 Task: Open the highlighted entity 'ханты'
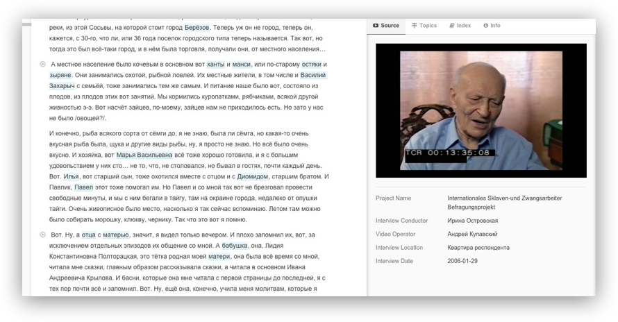216,65
